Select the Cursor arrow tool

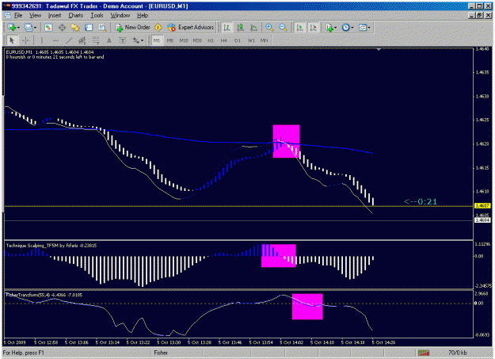pos(12,40)
